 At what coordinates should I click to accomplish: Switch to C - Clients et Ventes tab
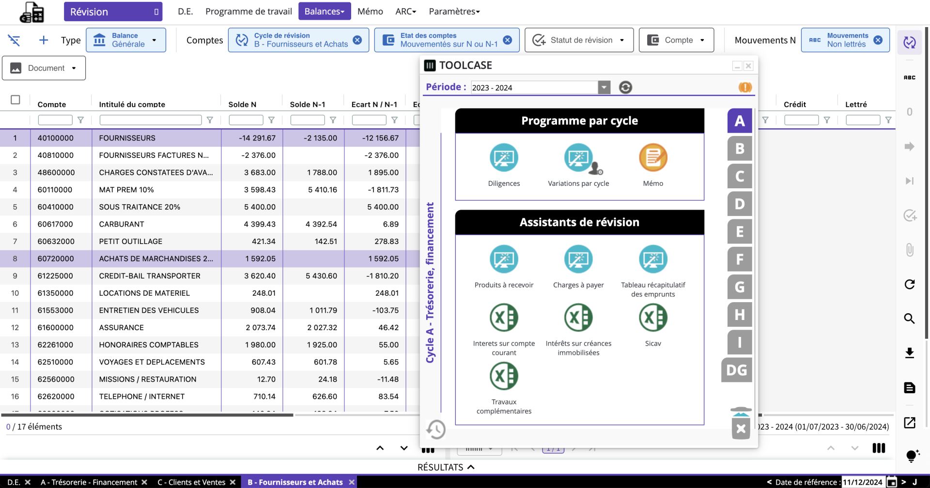point(191,482)
